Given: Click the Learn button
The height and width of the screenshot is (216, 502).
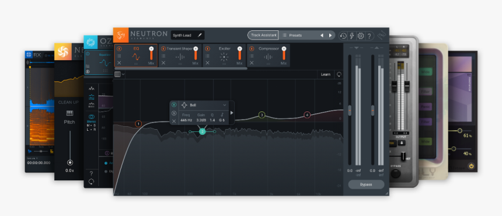Looking at the screenshot, I should click(x=326, y=75).
